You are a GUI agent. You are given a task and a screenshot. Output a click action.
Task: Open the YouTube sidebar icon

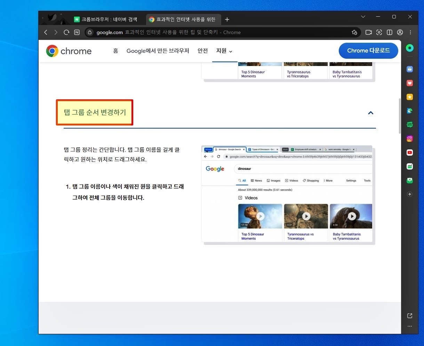tap(410, 153)
